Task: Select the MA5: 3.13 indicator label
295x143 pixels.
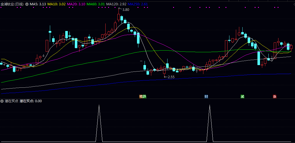Action: pyautogui.click(x=38, y=4)
